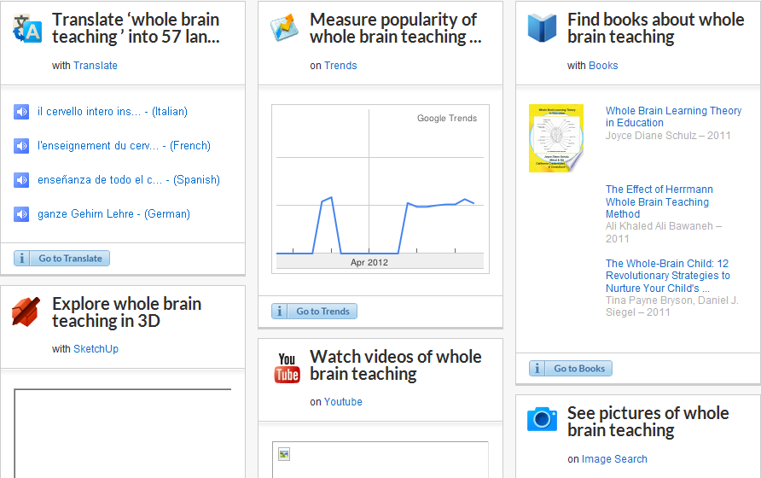Play audio for the Italian translation
Viewport: 761px width, 478px height.
click(21, 112)
